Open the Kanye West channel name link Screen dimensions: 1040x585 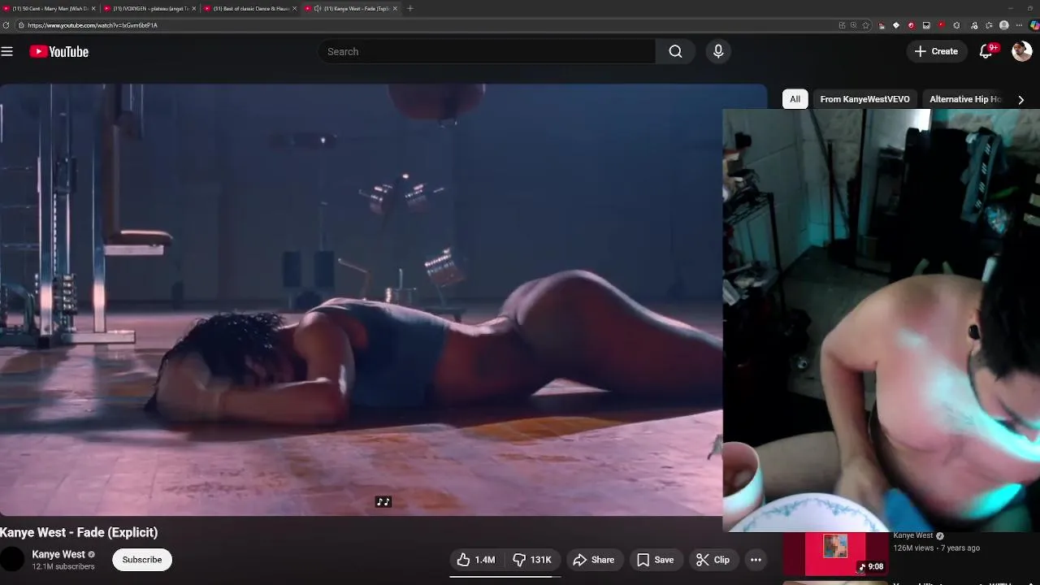point(58,554)
